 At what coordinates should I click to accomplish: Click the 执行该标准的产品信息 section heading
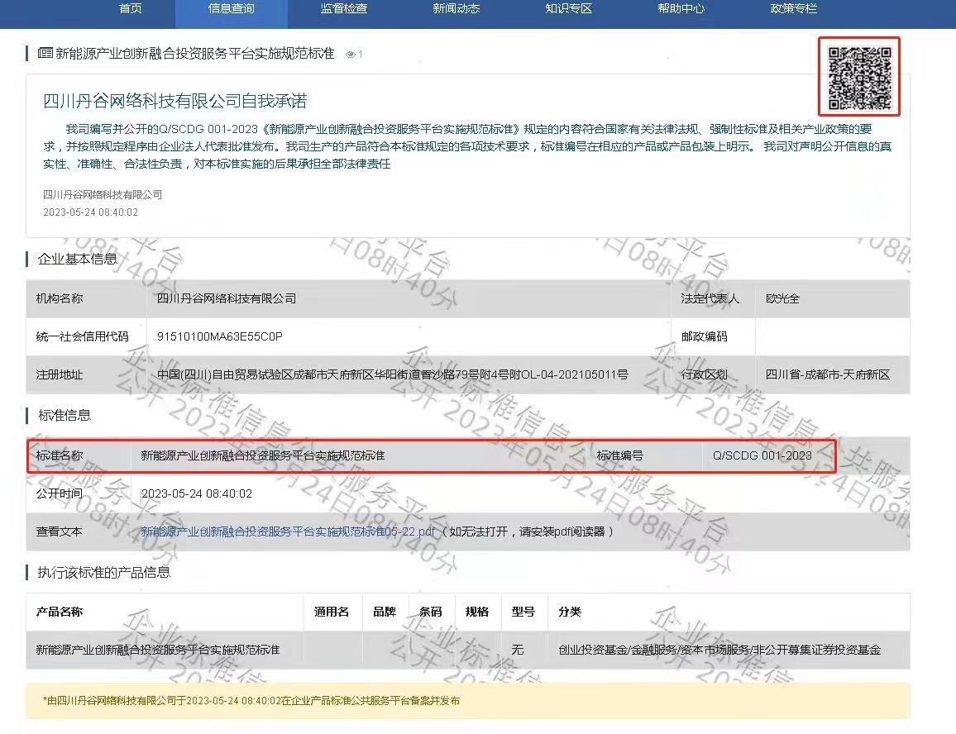click(103, 573)
